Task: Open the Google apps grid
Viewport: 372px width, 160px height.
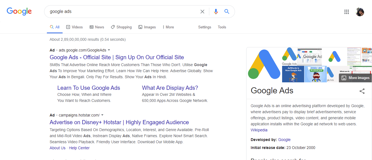Action: pyautogui.click(x=347, y=12)
